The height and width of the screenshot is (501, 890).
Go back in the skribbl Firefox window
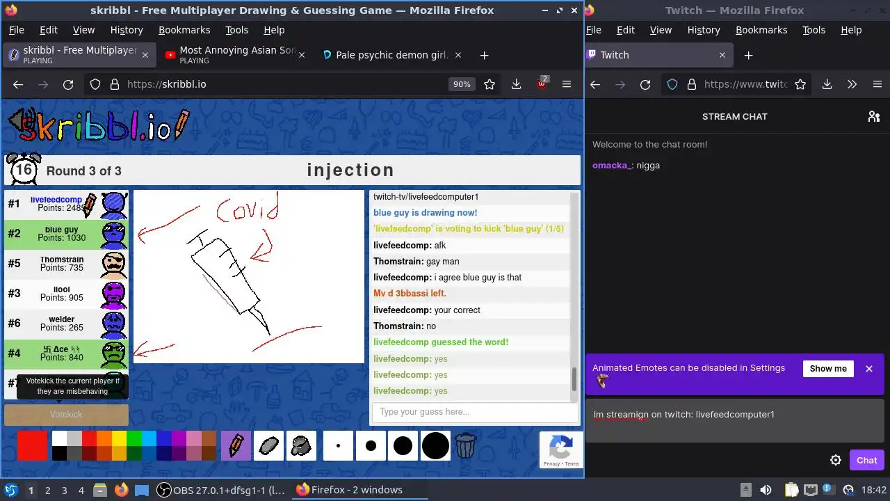click(18, 84)
